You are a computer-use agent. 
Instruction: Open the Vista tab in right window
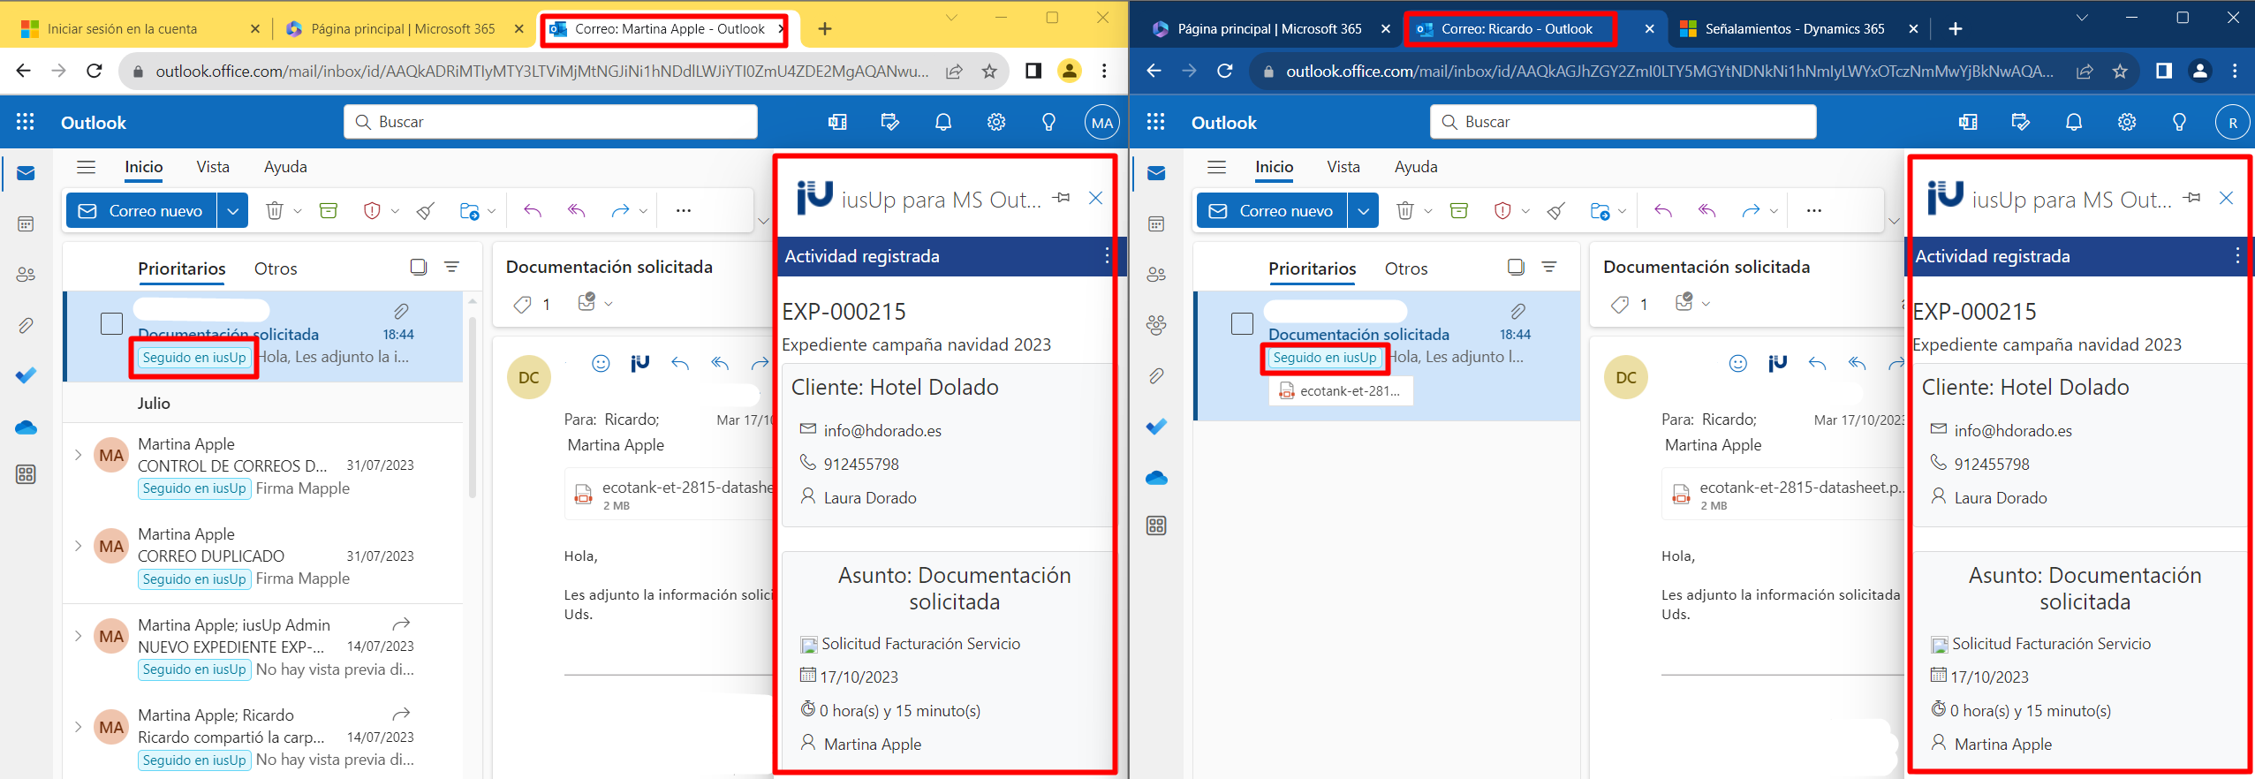pos(1343,167)
